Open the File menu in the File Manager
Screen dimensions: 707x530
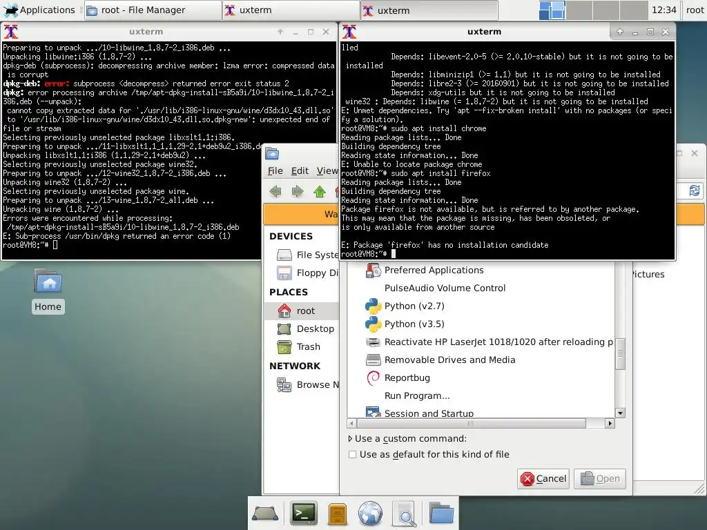(x=275, y=171)
